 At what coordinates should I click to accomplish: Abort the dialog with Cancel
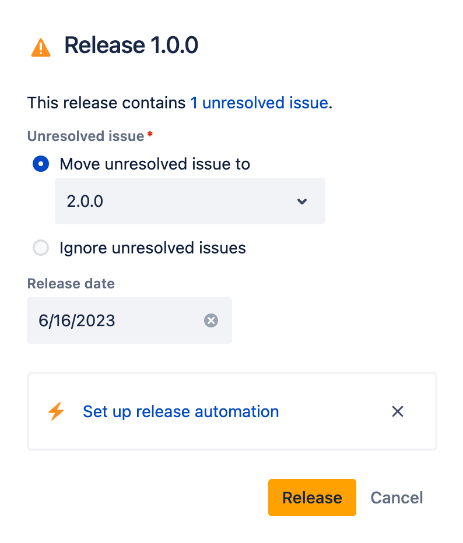pos(397,497)
